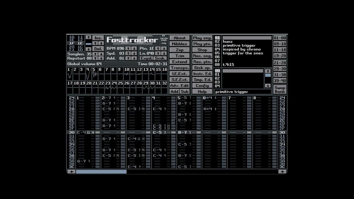
Task: Start recording song with Rec. sng.
Action: click(x=202, y=56)
